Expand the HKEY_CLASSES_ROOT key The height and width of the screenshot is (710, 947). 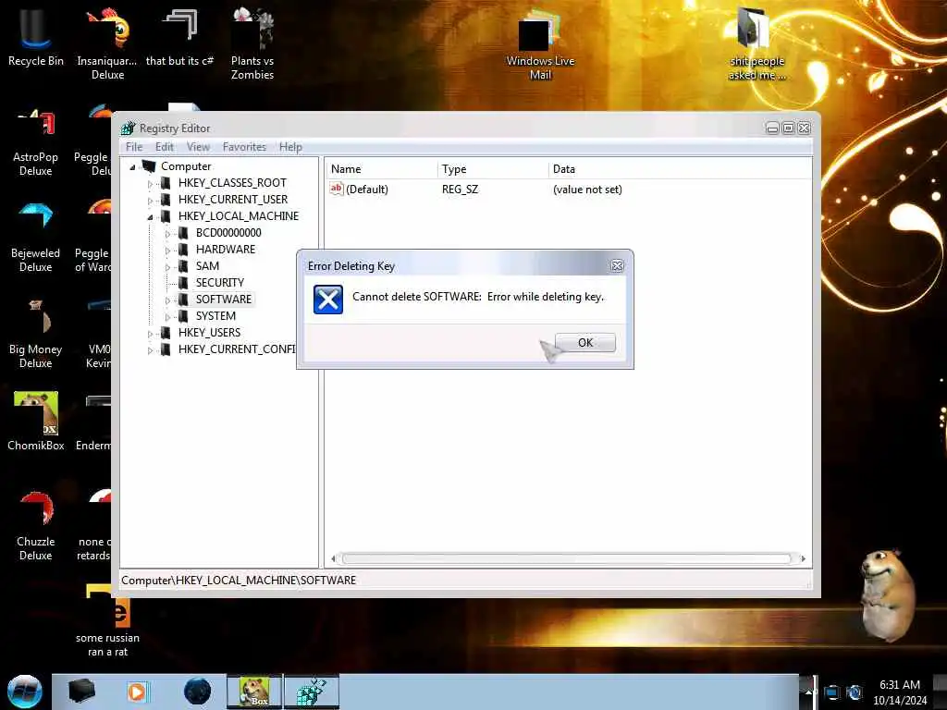[150, 184]
